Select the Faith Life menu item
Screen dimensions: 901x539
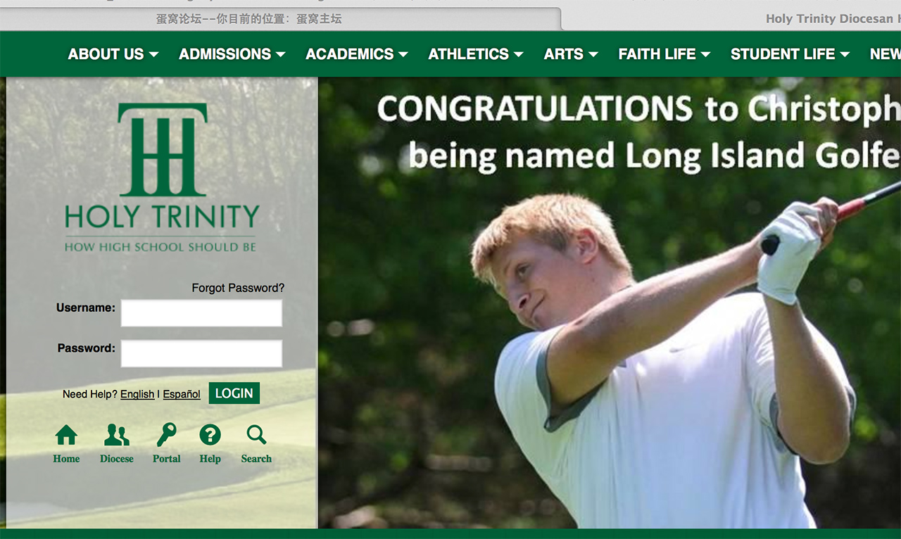click(x=664, y=54)
